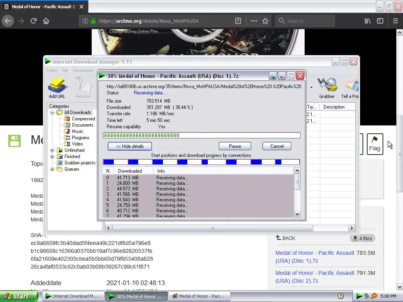The width and height of the screenshot is (403, 302).
Task: Select the Compressed category folder
Action: (79, 119)
